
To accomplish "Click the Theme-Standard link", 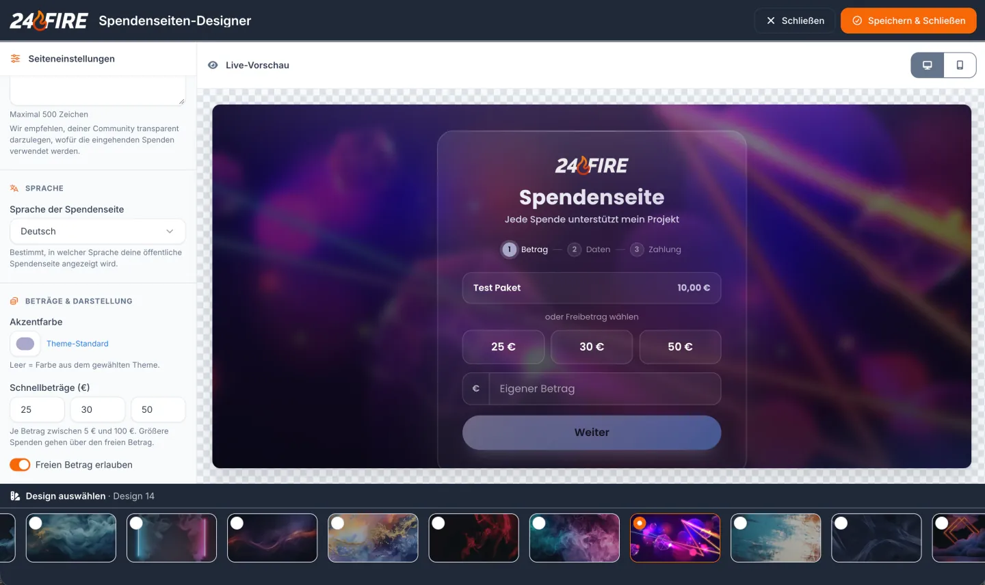I will tap(77, 344).
